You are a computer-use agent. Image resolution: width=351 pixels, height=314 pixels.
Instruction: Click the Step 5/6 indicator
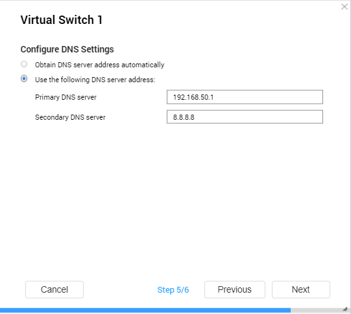point(173,290)
